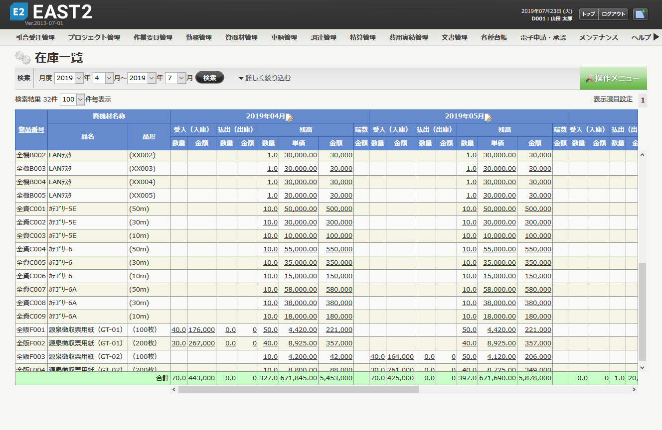The width and height of the screenshot is (662, 430).
Task: Open the start month 4 dropdown
Action: click(x=103, y=78)
